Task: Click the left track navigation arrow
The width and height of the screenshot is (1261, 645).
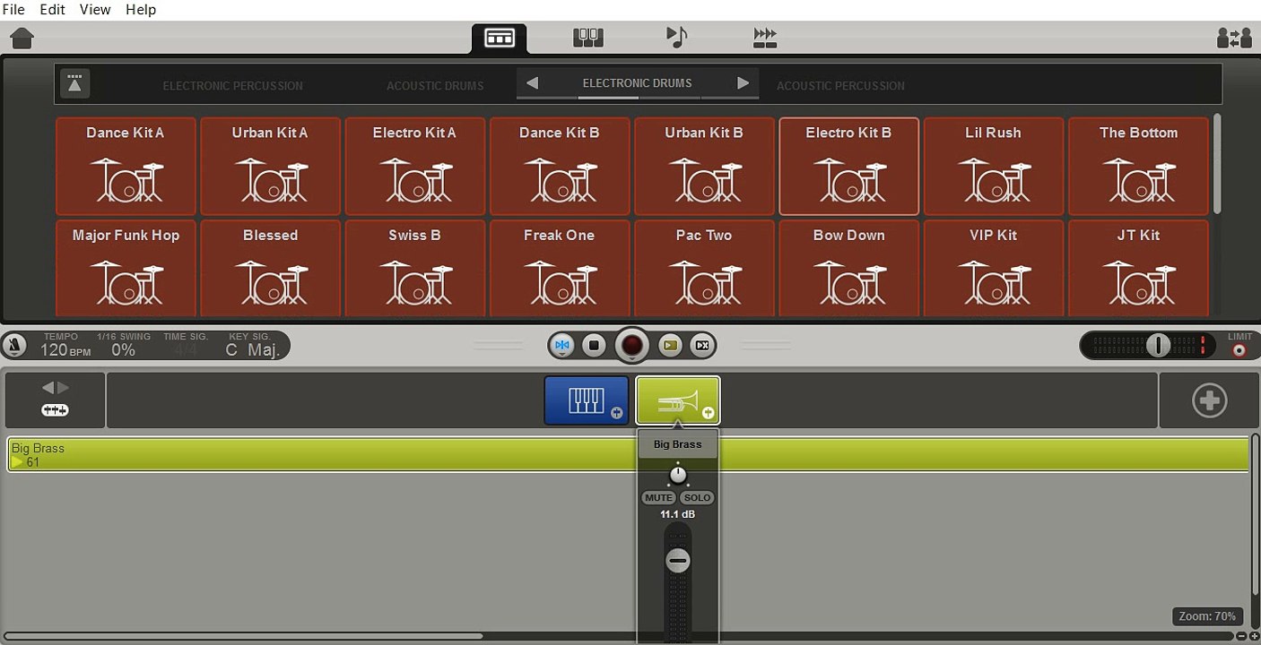Action: 48,387
